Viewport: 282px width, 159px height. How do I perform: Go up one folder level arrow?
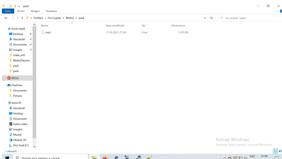pos(22,18)
